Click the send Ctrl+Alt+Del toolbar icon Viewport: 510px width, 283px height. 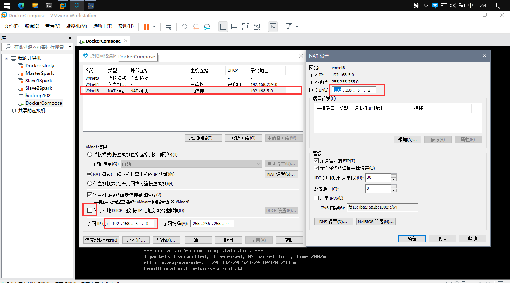coord(169,27)
